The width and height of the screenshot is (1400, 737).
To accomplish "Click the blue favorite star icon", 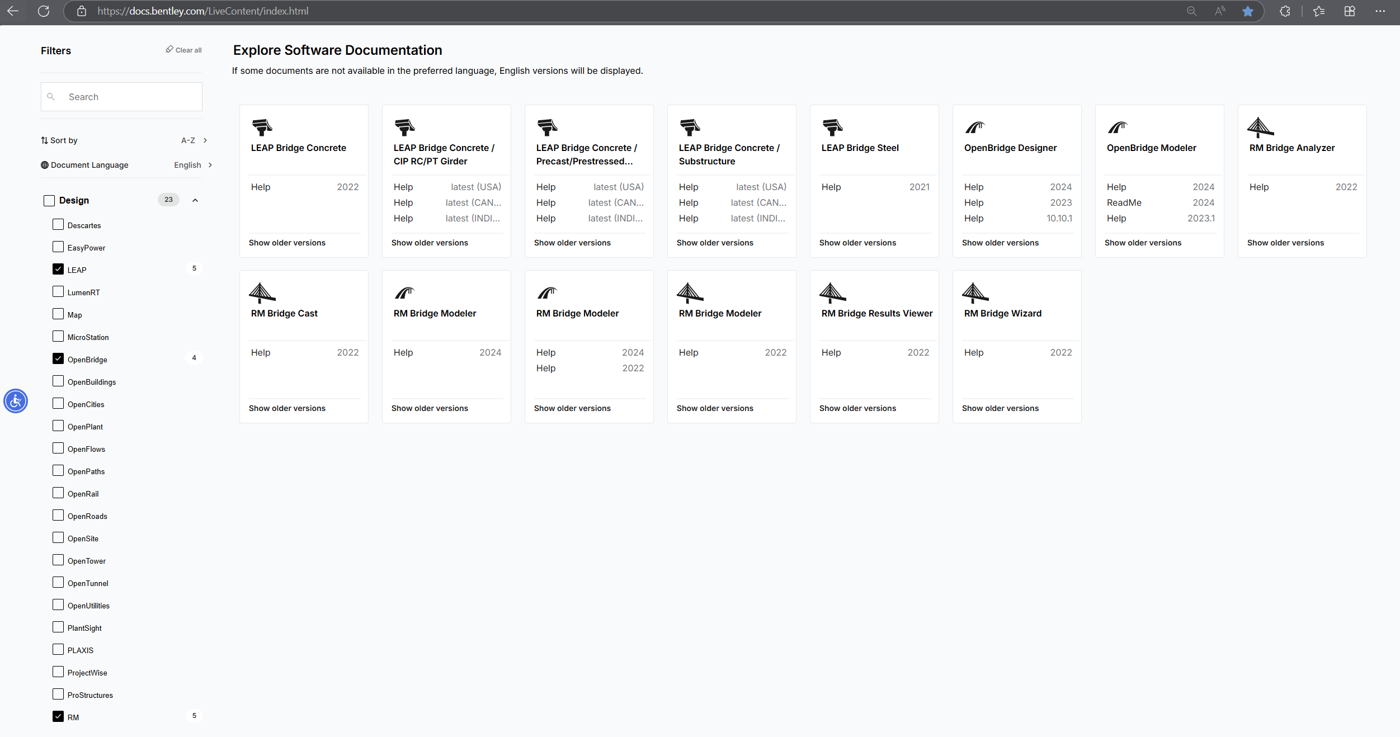I will pyautogui.click(x=1248, y=11).
